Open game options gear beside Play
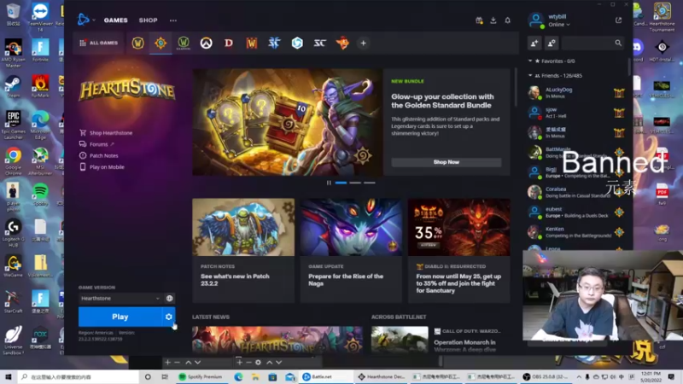 coord(168,317)
